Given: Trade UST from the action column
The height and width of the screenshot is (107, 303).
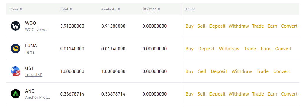Looking at the screenshot, I should click(263, 71).
